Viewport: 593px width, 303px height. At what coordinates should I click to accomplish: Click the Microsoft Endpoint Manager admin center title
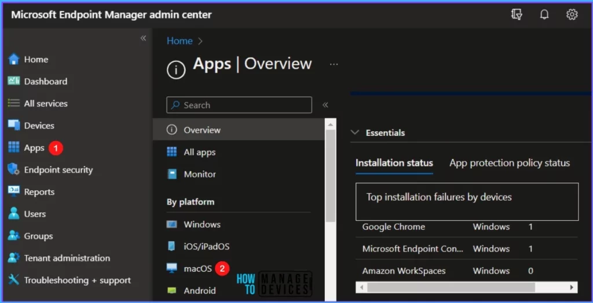pyautogui.click(x=111, y=14)
